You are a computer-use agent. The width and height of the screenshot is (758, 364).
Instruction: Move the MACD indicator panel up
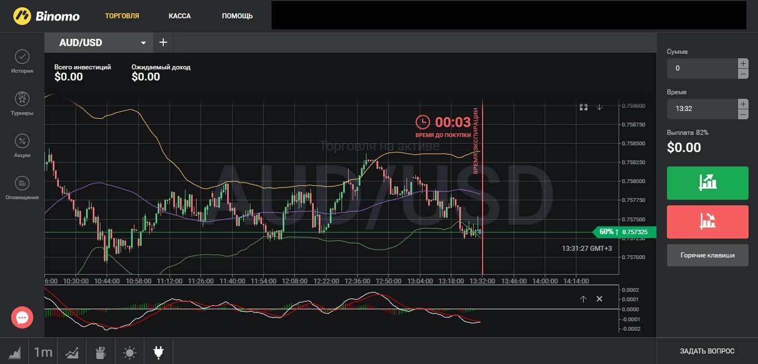point(583,299)
